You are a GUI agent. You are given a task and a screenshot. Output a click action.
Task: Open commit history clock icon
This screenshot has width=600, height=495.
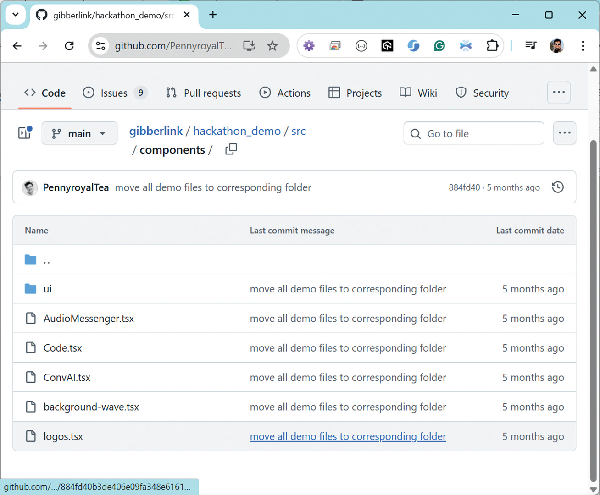point(558,187)
